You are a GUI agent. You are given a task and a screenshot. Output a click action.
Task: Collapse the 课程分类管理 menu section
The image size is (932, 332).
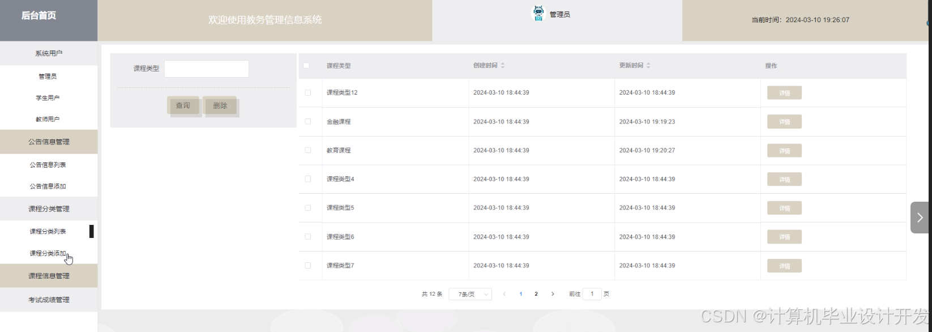pyautogui.click(x=49, y=209)
